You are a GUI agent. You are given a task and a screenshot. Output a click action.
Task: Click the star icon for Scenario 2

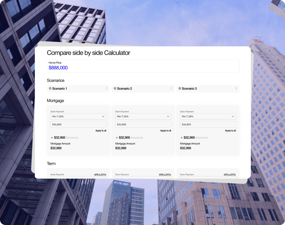[x=115, y=88]
